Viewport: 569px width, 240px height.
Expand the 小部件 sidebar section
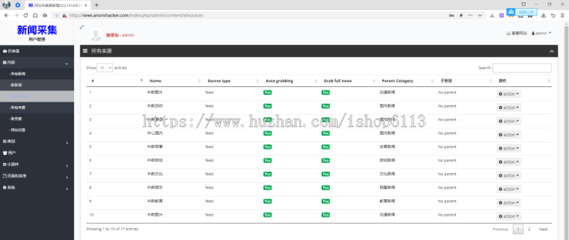[x=37, y=165]
